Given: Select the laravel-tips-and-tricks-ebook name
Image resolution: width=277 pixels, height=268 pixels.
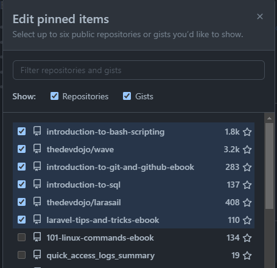Looking at the screenshot, I should pos(103,220).
